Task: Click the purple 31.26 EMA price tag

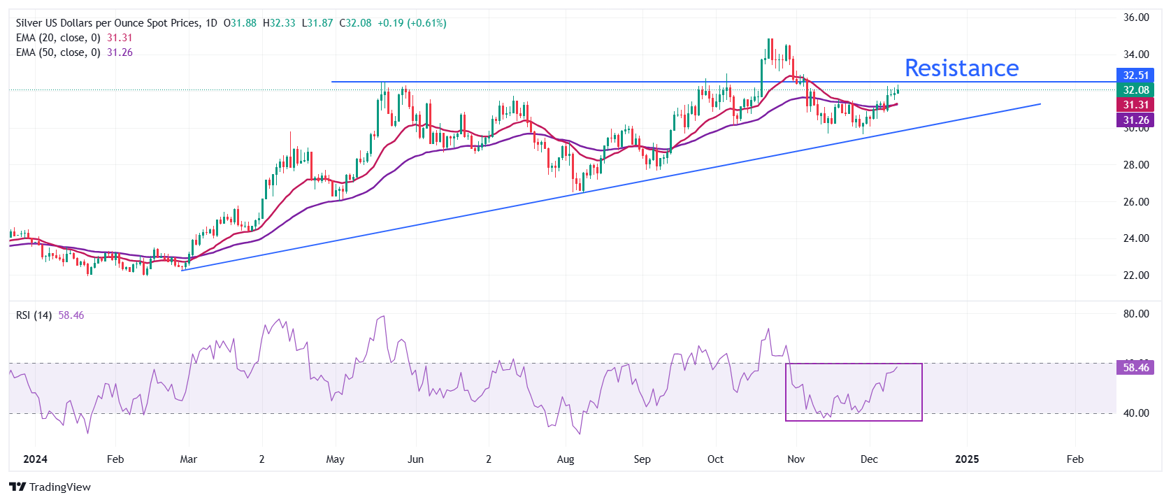Action: 1135,120
